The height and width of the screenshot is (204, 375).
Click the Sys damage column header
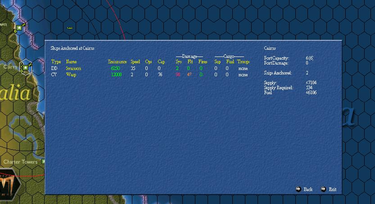tap(178, 62)
